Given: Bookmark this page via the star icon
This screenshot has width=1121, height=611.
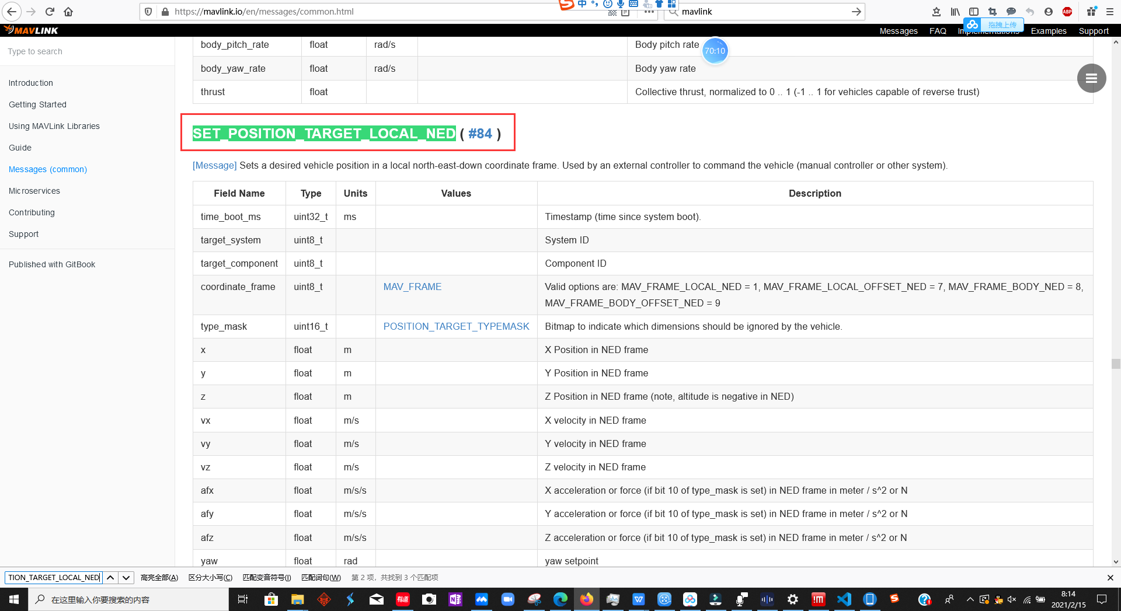Looking at the screenshot, I should [936, 11].
